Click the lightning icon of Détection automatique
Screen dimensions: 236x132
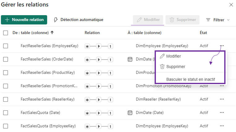(56, 20)
